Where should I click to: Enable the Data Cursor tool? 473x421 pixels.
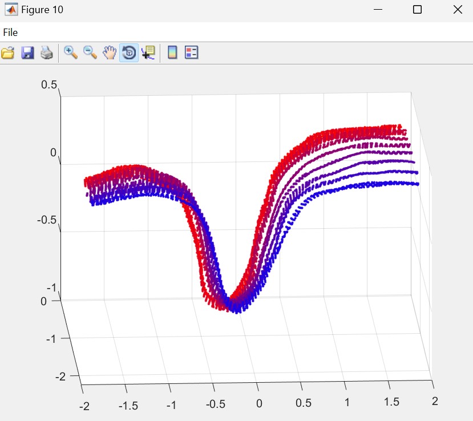[x=148, y=53]
